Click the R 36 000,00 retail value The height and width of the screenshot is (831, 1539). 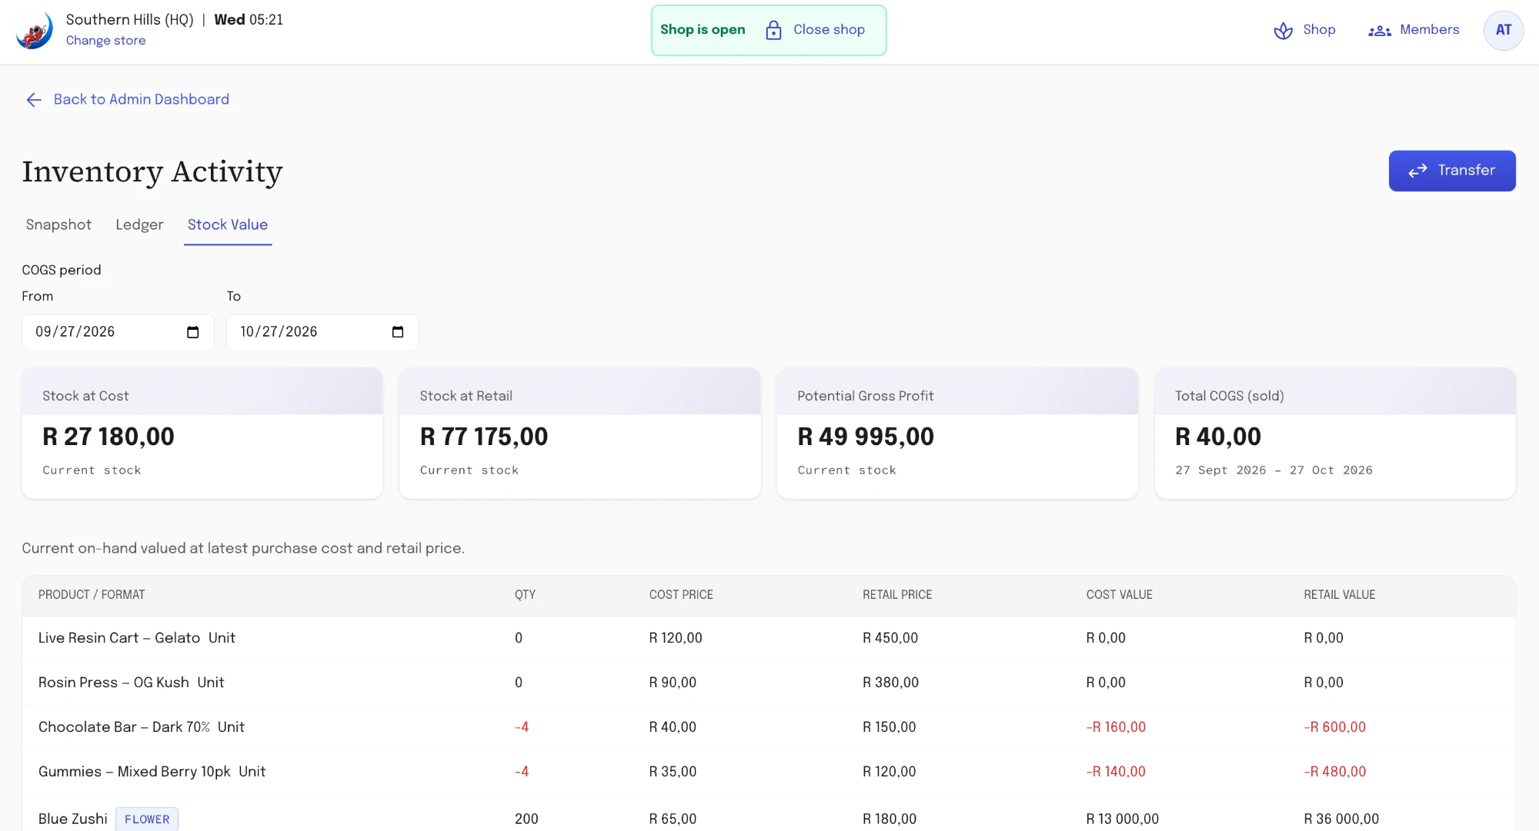(1341, 819)
